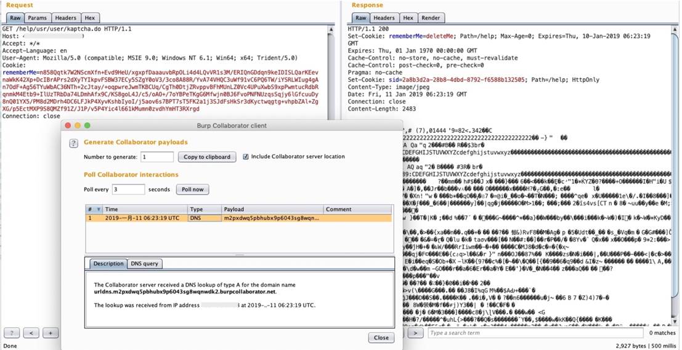
Task: Click the 'Pragma: no-cache' response header
Action: [x=375, y=73]
